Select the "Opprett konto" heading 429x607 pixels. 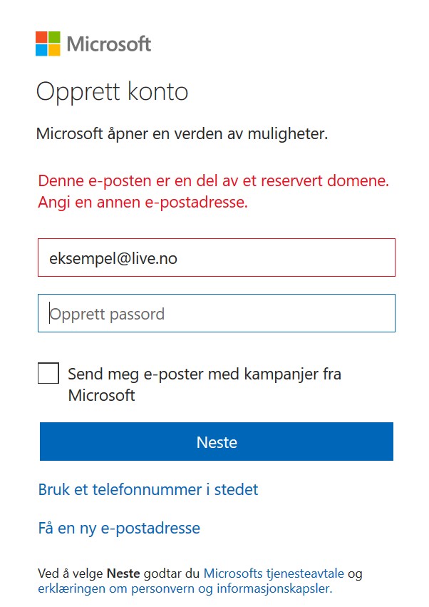pyautogui.click(x=112, y=93)
